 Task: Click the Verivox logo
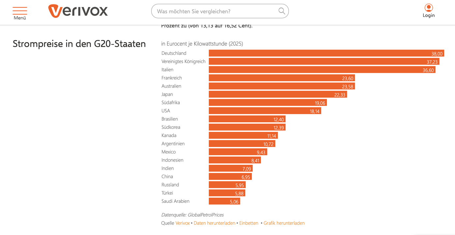tap(78, 11)
